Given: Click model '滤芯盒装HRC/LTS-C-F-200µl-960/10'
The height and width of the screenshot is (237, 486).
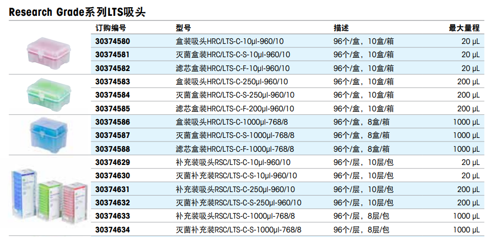Looking at the screenshot, I should pyautogui.click(x=235, y=108).
